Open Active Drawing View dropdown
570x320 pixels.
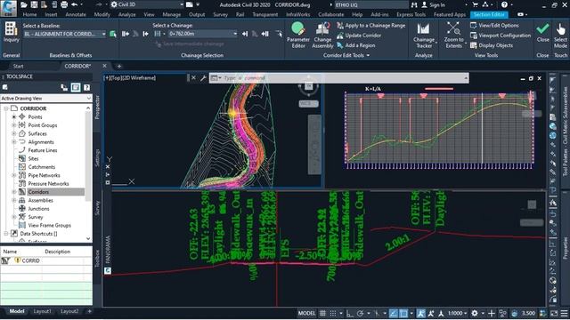tap(45, 99)
